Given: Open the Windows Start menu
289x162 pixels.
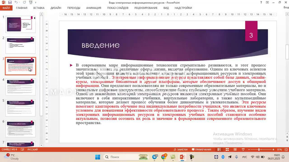Looking at the screenshot, I should pos(98,157).
